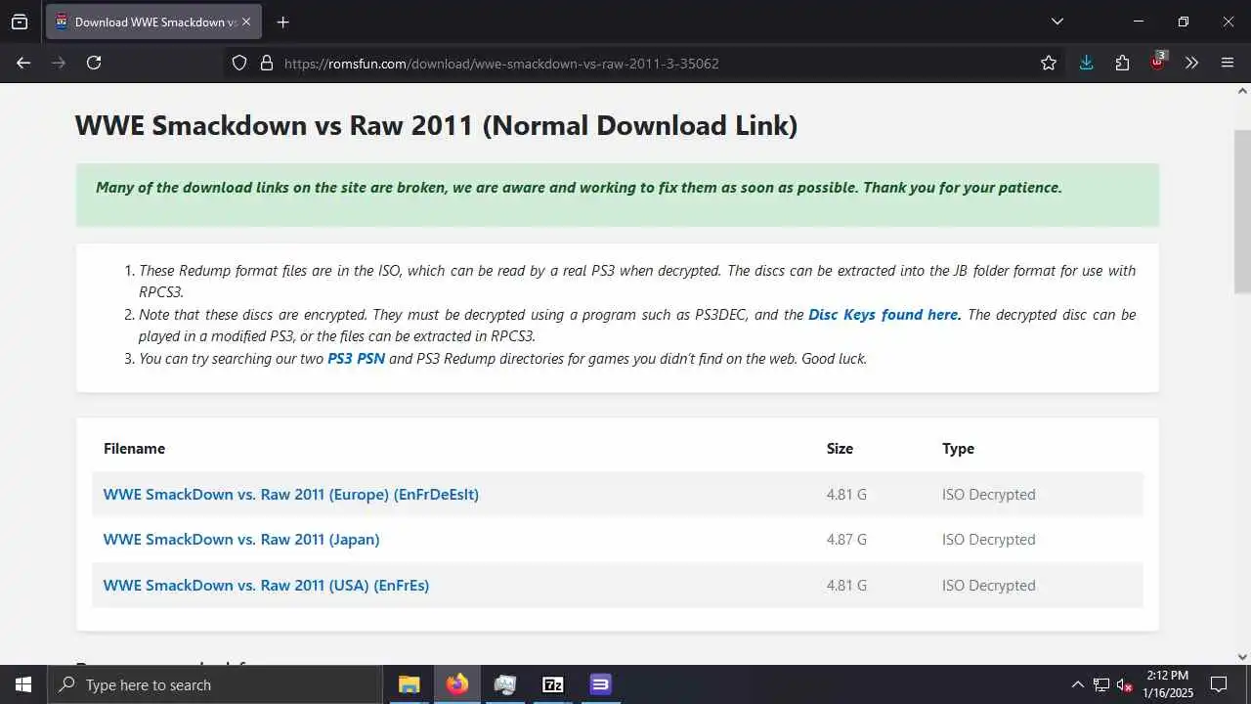Click the tracking protection shield icon
This screenshot has height=704, width=1251.
point(239,63)
